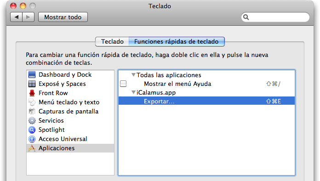Click the Servicios gear icon
The width and height of the screenshot is (320, 181).
[x=32, y=120]
